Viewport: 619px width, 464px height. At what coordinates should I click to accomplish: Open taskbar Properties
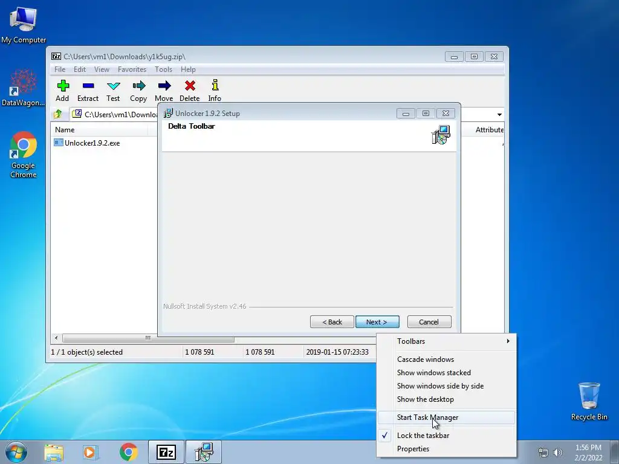(447, 449)
